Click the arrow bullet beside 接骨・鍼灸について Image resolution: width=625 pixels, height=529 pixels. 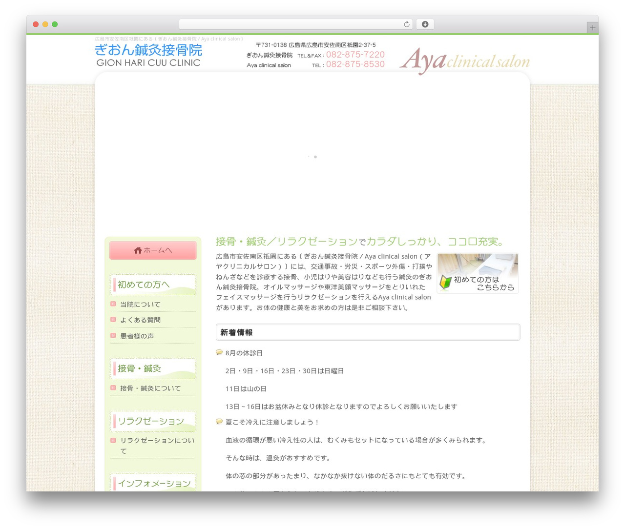tap(113, 388)
